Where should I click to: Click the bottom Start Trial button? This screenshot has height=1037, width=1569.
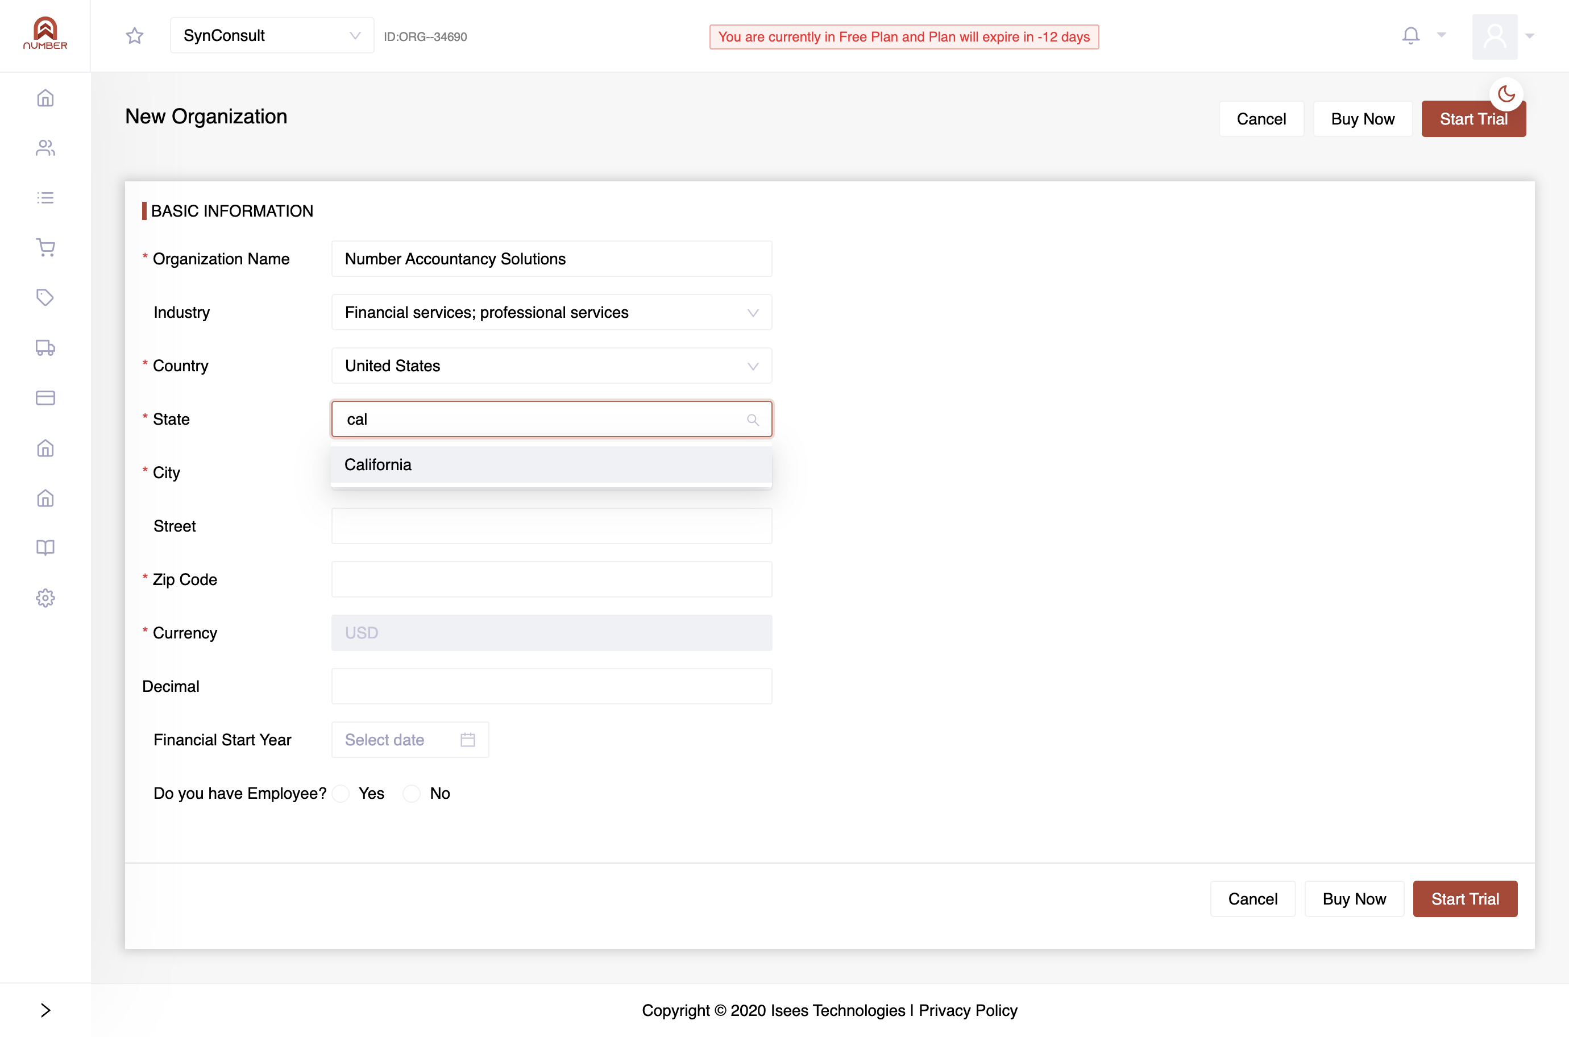click(1464, 899)
